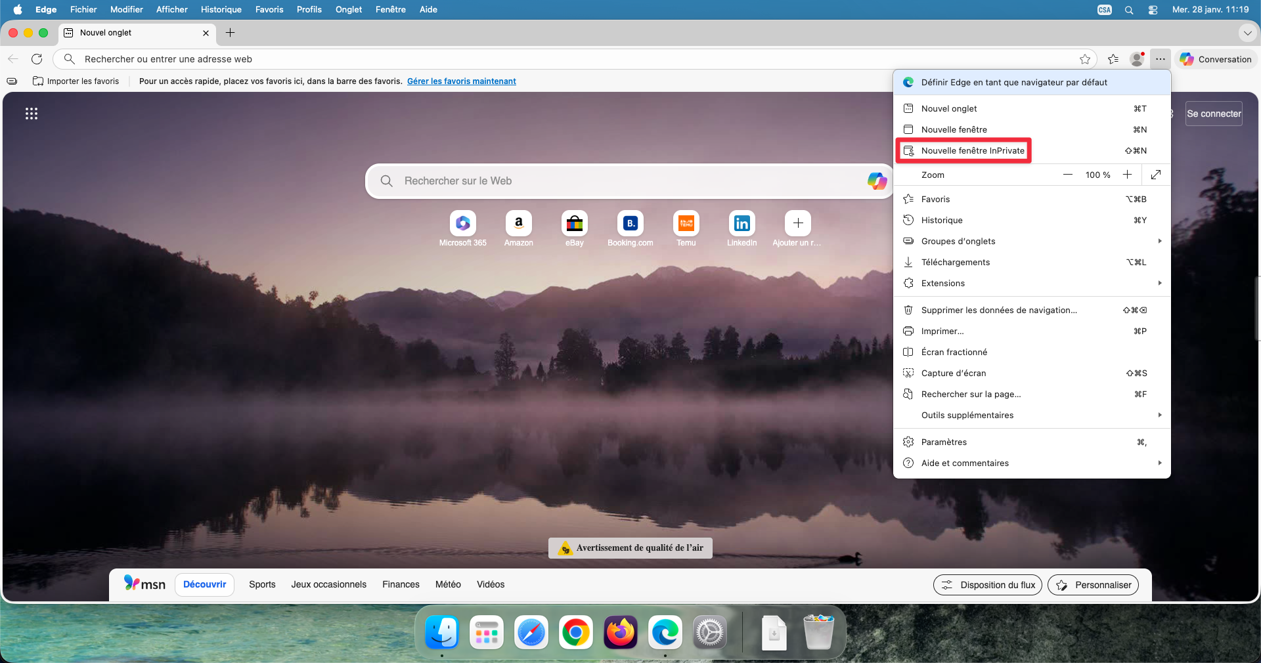Screen dimensions: 1261x663
Task: Open the Fichier menu in menu bar
Action: tap(83, 10)
